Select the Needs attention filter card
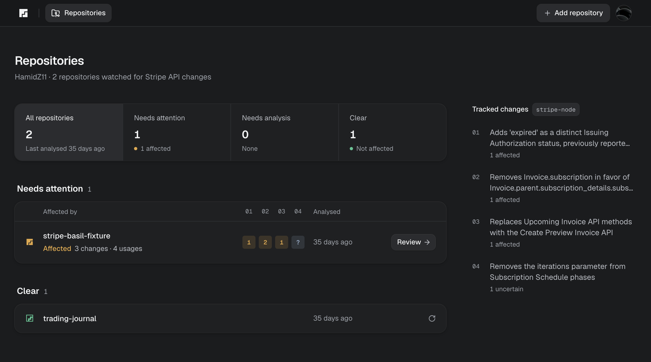Screen dimensions: 651x362 (x=177, y=132)
